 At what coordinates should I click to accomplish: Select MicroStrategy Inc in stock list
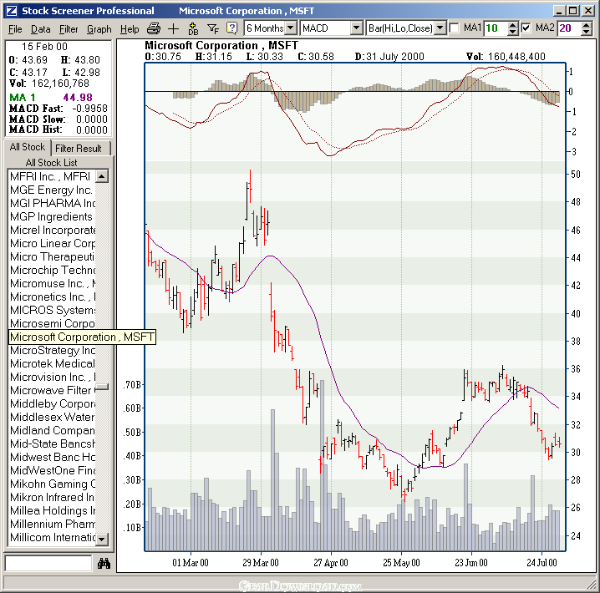52,350
